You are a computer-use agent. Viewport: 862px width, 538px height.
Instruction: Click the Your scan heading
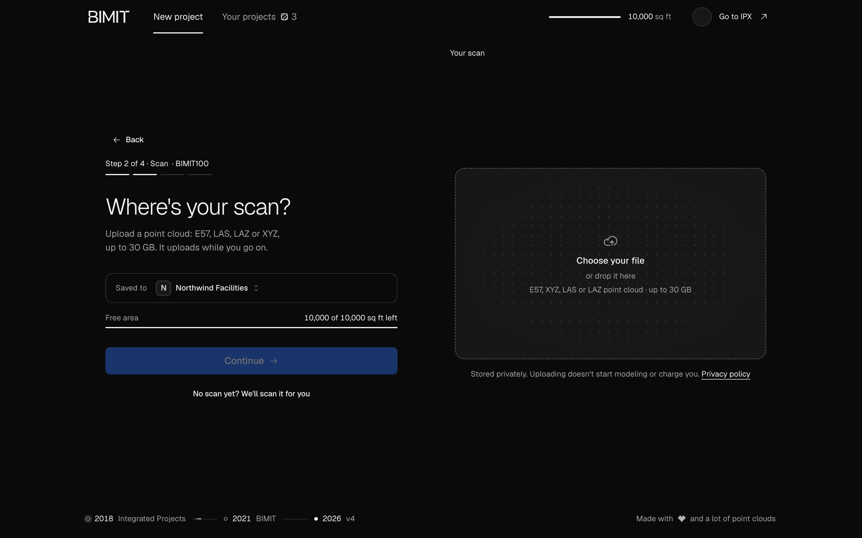[x=467, y=53]
